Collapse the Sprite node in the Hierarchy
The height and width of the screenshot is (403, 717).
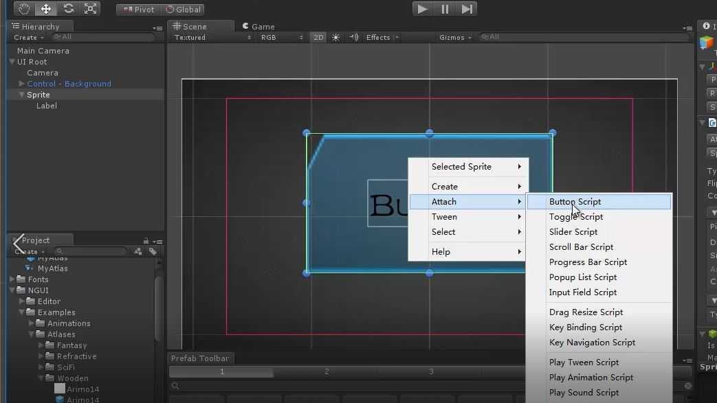21,95
